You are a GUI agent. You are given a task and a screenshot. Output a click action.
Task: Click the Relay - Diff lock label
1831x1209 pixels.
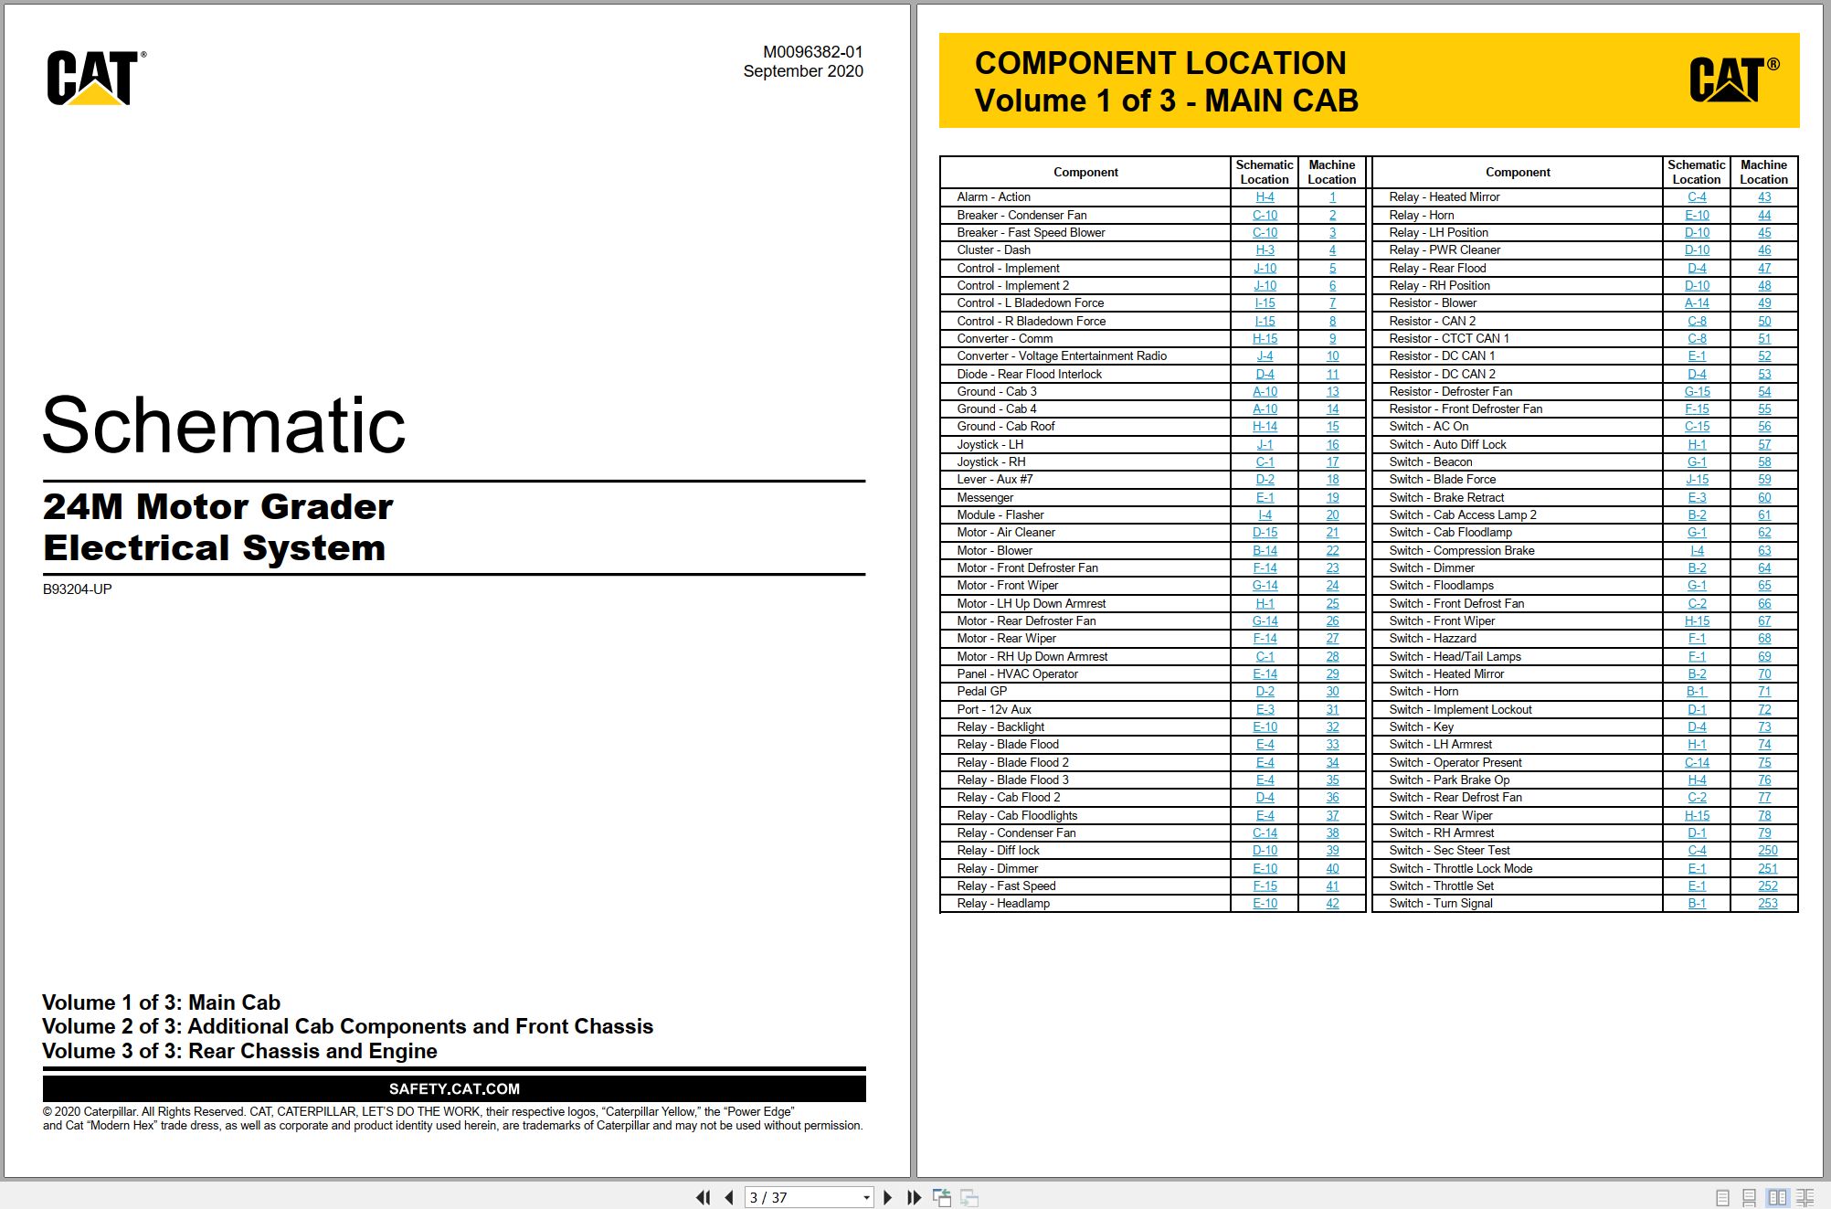click(998, 851)
